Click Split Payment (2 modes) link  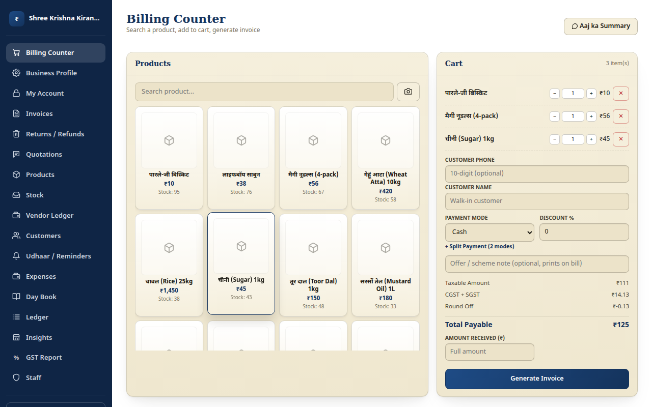[479, 246]
